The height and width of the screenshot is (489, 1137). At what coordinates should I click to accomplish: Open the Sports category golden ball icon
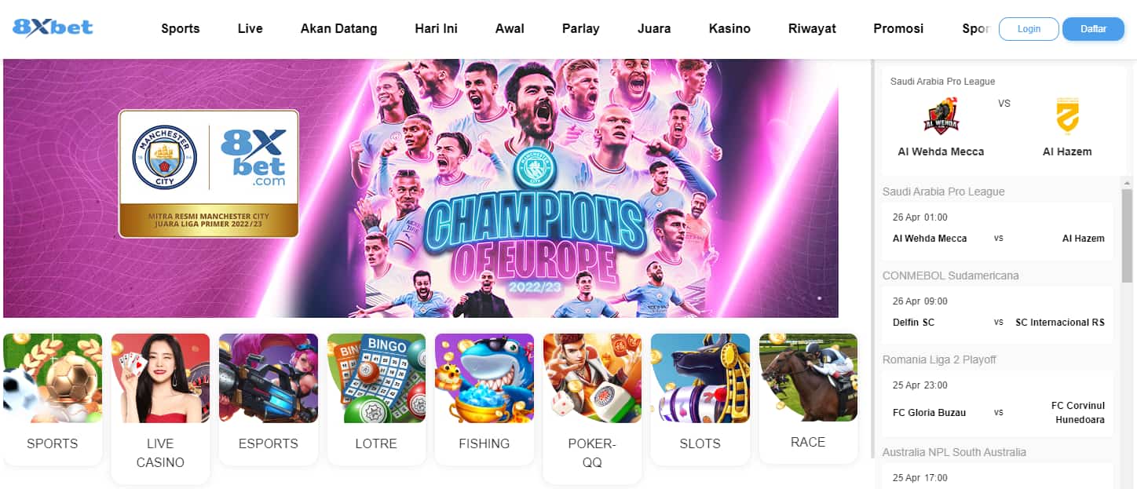[x=53, y=378]
